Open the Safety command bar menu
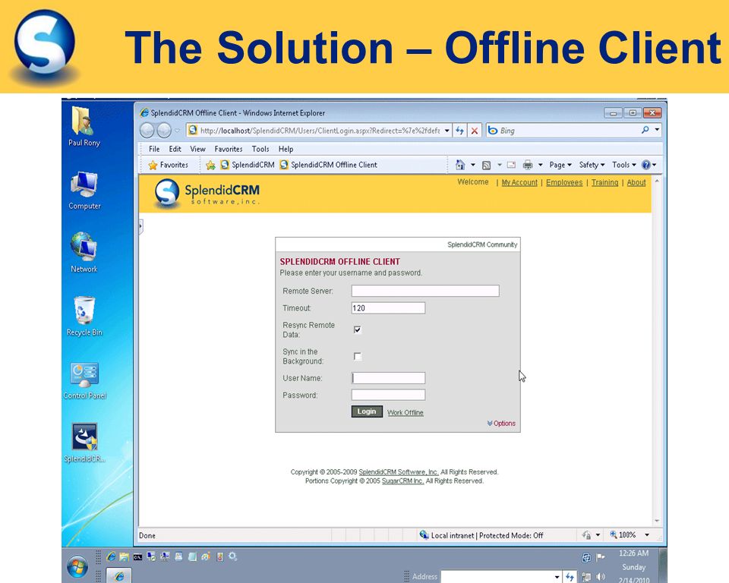The width and height of the screenshot is (729, 583). (592, 165)
